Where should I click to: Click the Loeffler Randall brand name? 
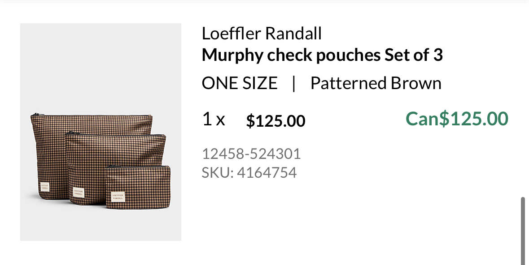point(262,34)
